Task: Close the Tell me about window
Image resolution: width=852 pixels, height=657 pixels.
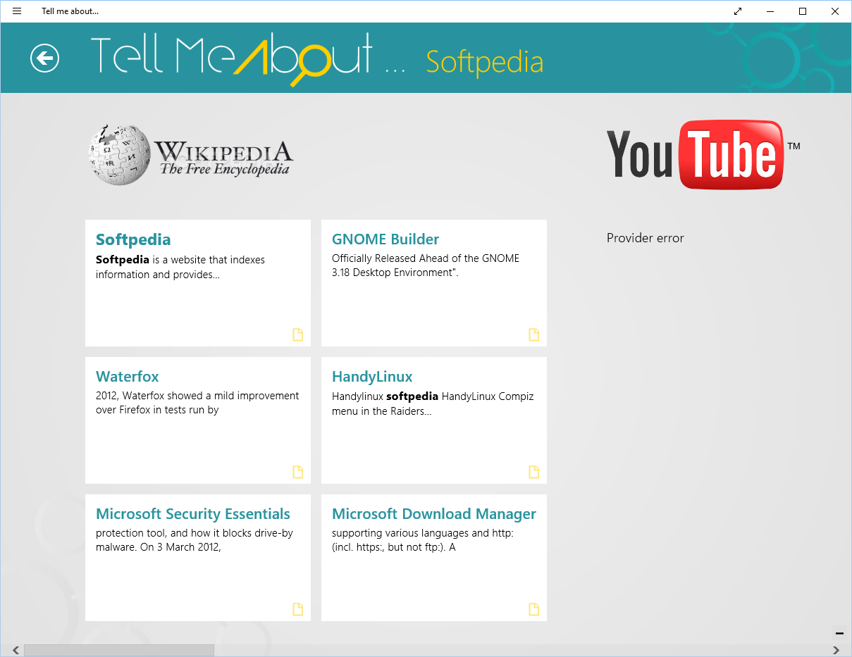Action: 835,11
